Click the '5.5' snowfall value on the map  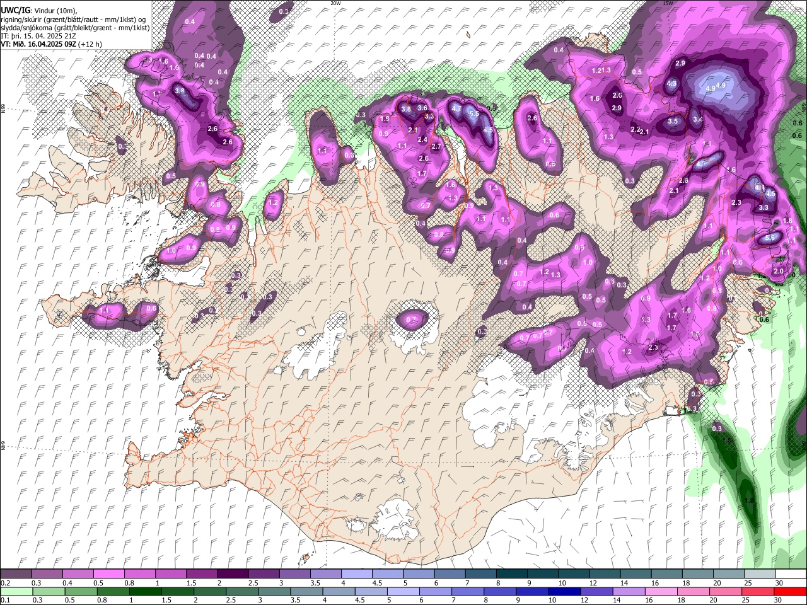click(474, 113)
